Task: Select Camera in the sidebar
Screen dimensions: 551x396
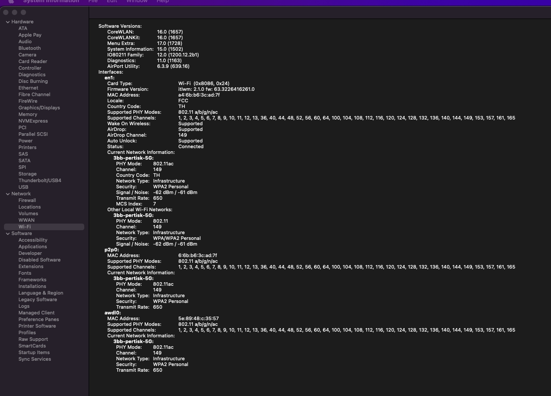Action: [27, 55]
